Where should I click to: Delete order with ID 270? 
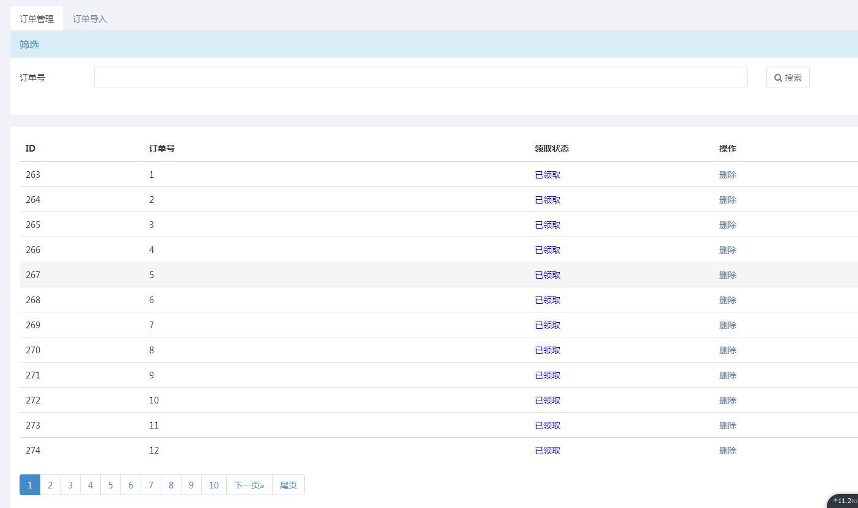click(x=728, y=350)
